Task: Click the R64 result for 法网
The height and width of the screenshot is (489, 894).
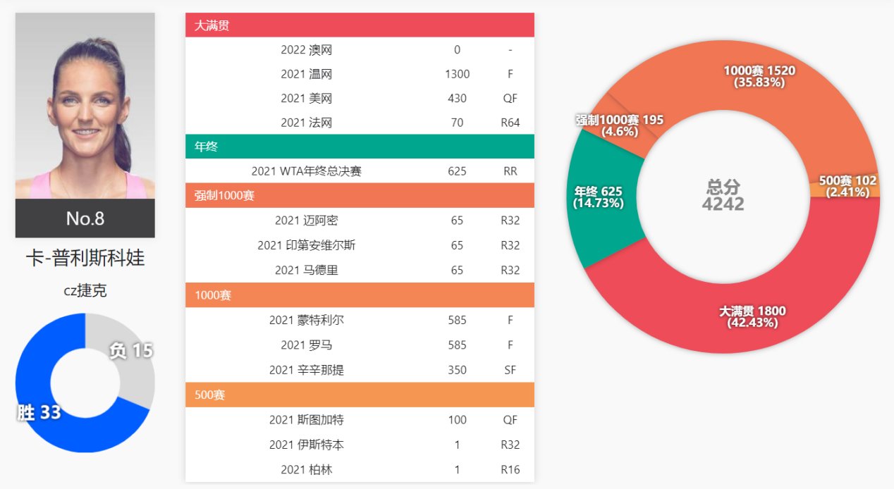Action: coord(510,123)
